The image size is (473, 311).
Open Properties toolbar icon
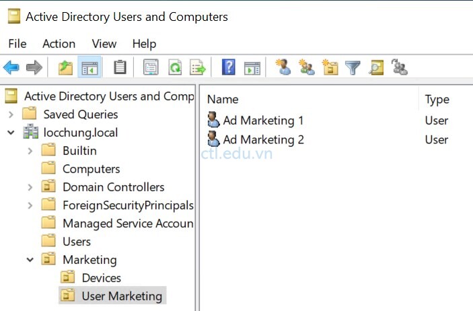(151, 67)
